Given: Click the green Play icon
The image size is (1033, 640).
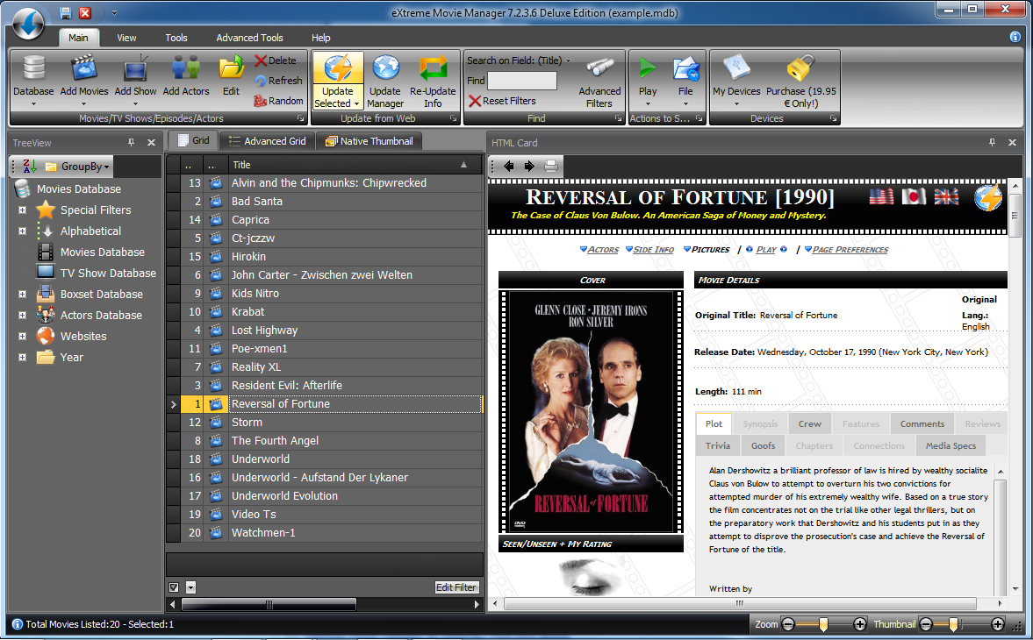Looking at the screenshot, I should coord(648,68).
